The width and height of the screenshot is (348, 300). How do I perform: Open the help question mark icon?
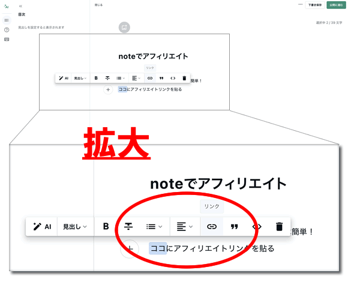tap(7, 30)
